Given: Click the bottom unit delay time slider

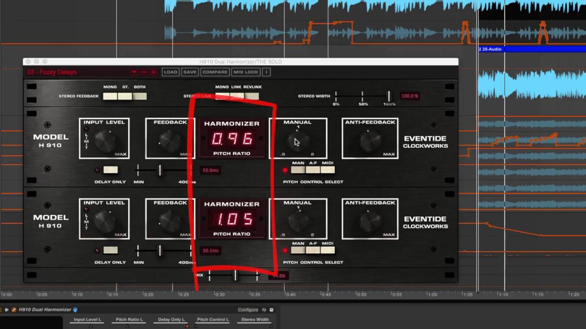Looking at the screenshot, I should 160,251.
